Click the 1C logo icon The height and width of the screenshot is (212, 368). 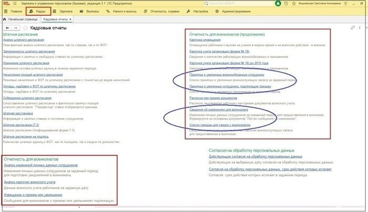[6, 4]
